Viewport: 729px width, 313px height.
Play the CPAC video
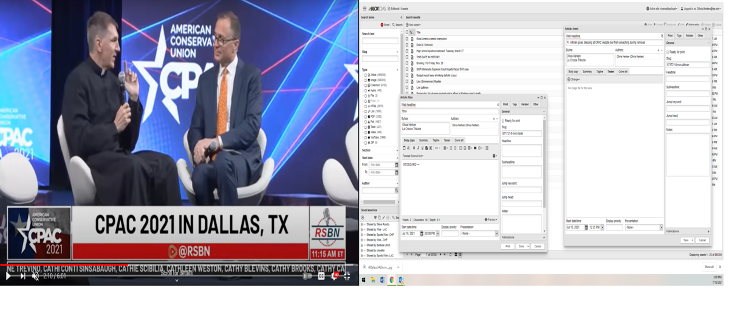click(8, 276)
